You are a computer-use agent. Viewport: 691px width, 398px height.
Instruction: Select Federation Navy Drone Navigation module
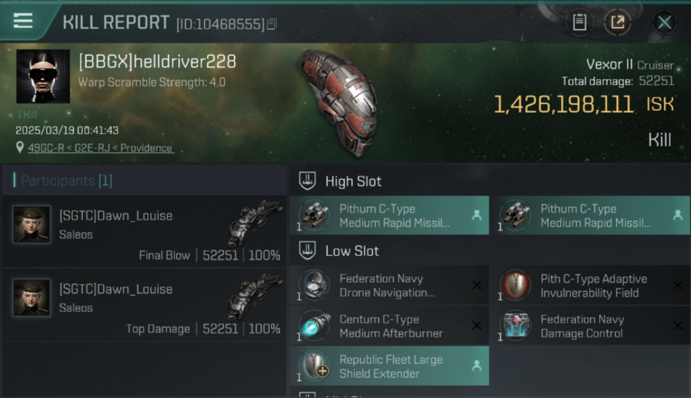(x=389, y=285)
